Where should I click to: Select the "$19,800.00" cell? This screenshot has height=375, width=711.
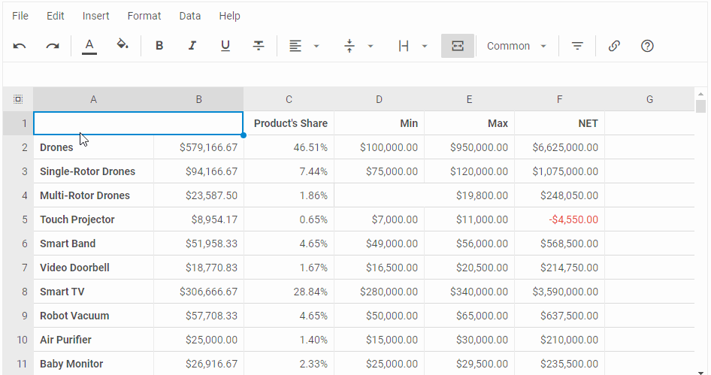(x=425, y=195)
